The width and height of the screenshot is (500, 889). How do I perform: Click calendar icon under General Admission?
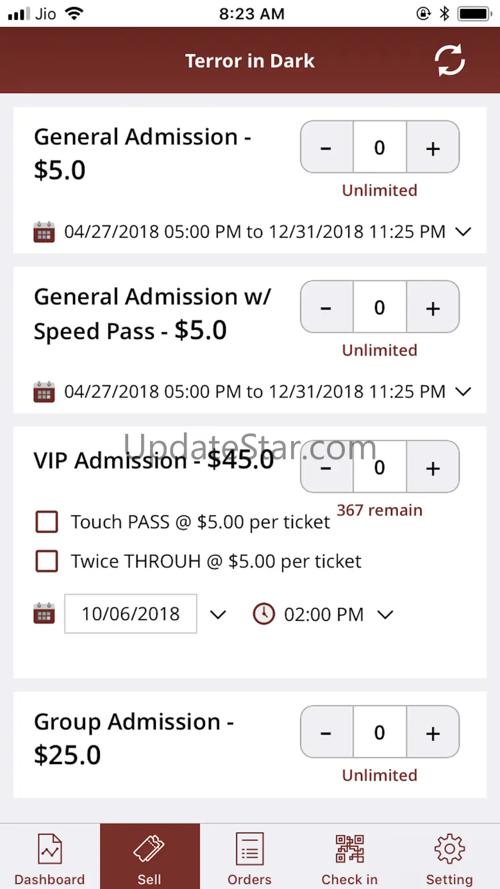click(44, 231)
